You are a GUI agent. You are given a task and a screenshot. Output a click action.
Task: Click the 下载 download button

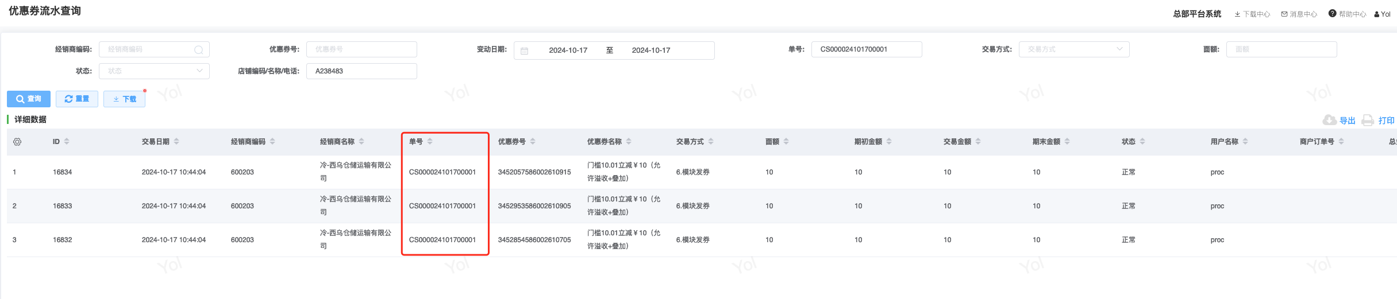pos(124,99)
